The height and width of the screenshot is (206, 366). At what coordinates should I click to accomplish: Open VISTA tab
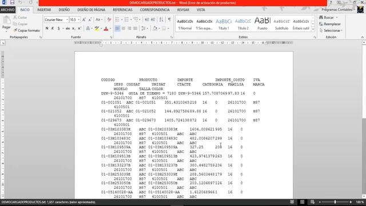point(201,10)
